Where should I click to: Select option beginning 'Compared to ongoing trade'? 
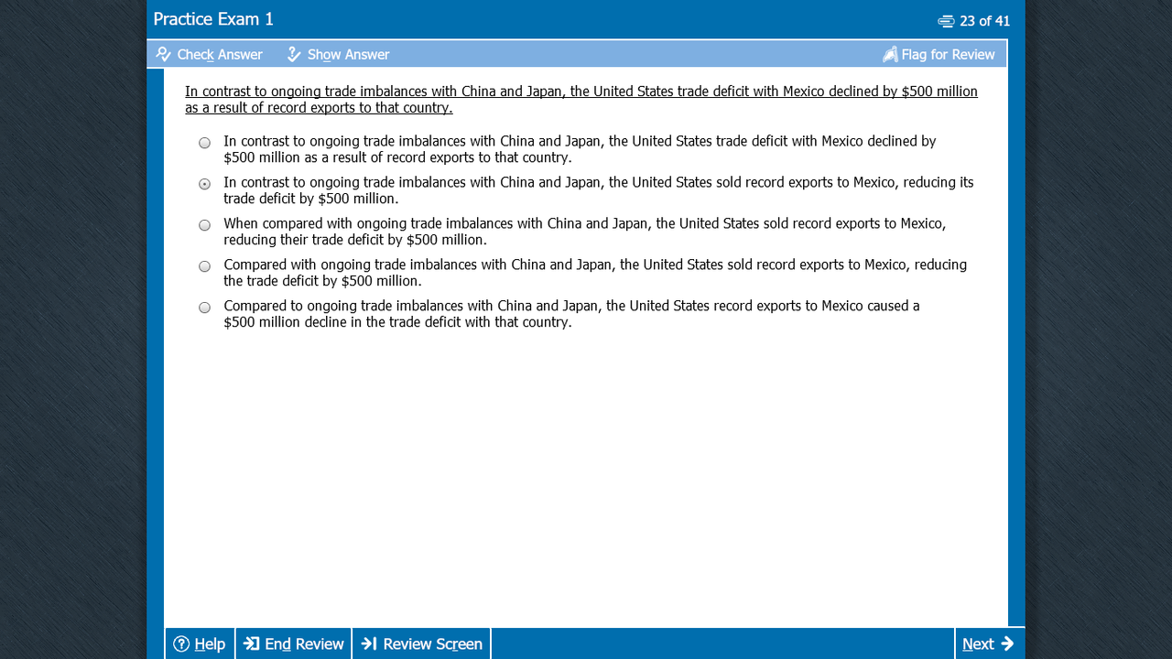tap(204, 308)
